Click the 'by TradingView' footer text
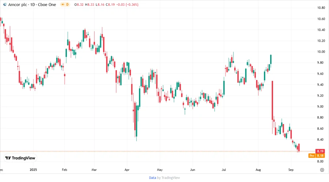Viewport: 329px width, 182px height. click(169, 178)
